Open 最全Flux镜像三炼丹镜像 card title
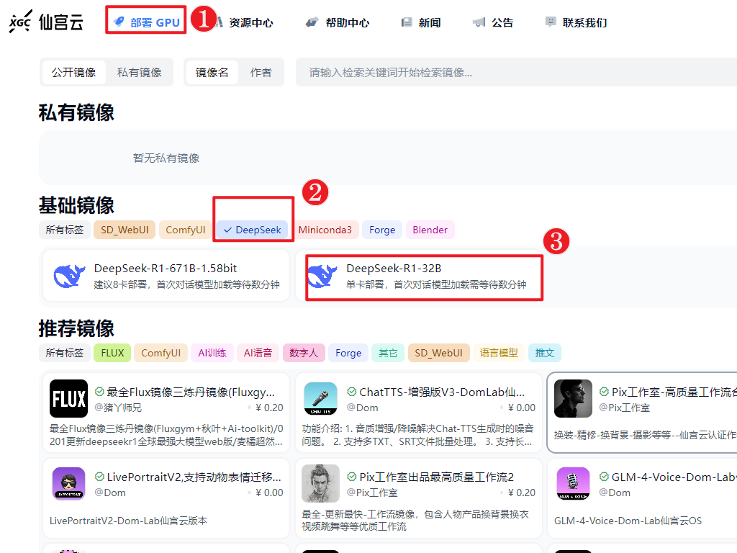737x553 pixels. [x=190, y=392]
